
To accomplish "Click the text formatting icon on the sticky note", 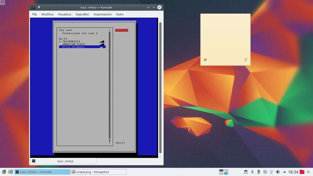I will pyautogui.click(x=205, y=60).
